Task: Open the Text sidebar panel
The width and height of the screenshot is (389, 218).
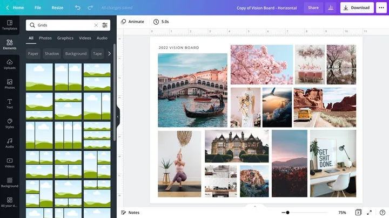Action: click(x=10, y=104)
